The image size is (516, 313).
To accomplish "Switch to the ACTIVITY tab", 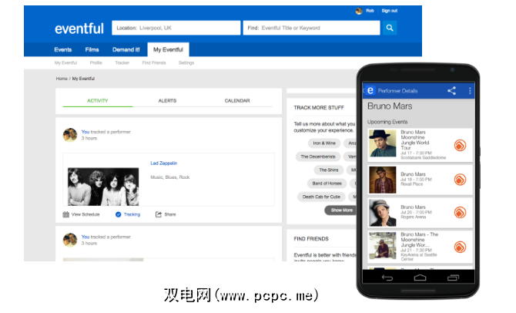I will (x=97, y=101).
